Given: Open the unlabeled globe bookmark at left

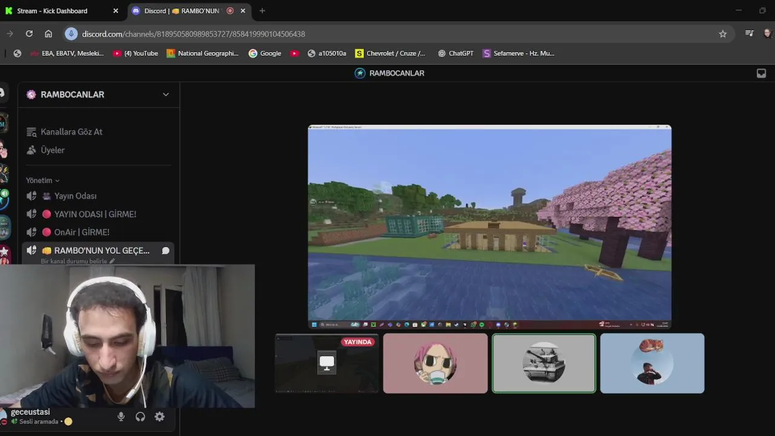Looking at the screenshot, I should (18, 53).
